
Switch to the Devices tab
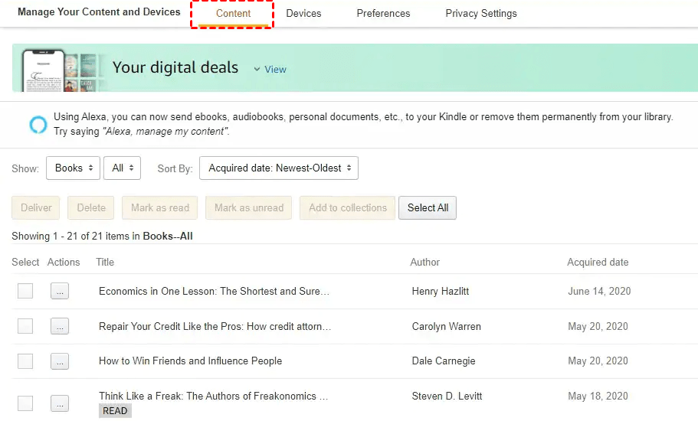click(x=303, y=13)
